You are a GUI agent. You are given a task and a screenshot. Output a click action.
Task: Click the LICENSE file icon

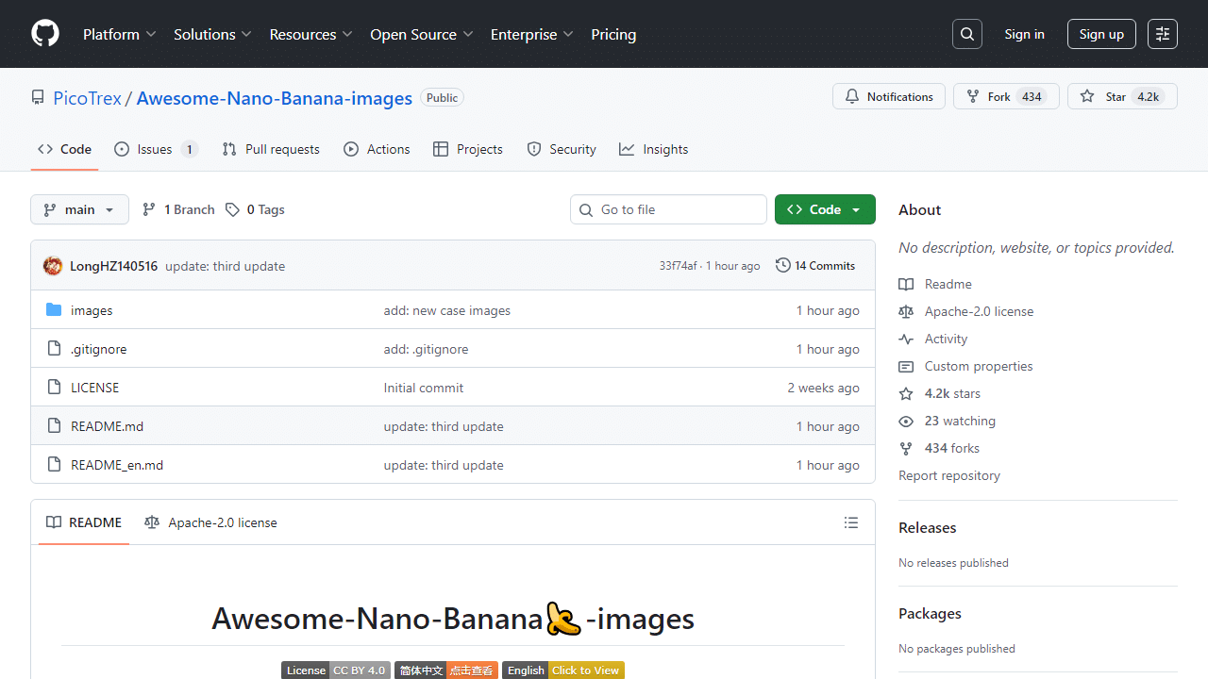54,388
